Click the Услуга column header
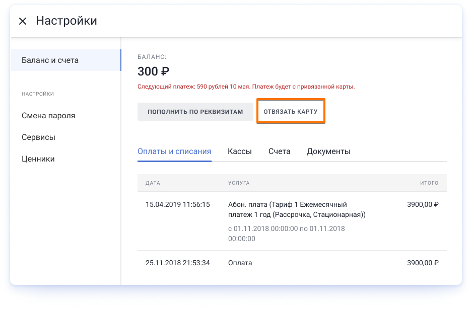This screenshot has height=310, width=472. click(239, 183)
